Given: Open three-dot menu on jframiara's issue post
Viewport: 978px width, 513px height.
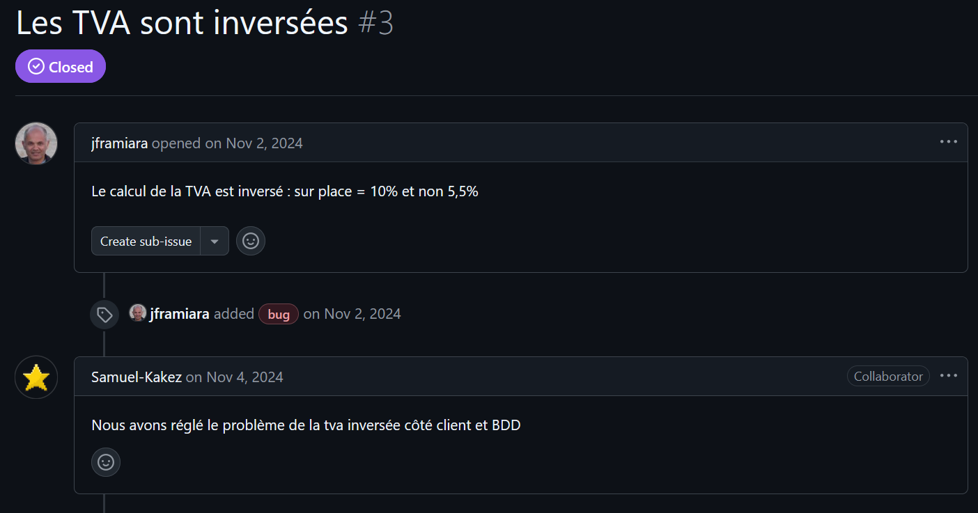Looking at the screenshot, I should coord(948,142).
